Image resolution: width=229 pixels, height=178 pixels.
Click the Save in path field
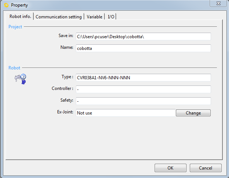pos(143,36)
